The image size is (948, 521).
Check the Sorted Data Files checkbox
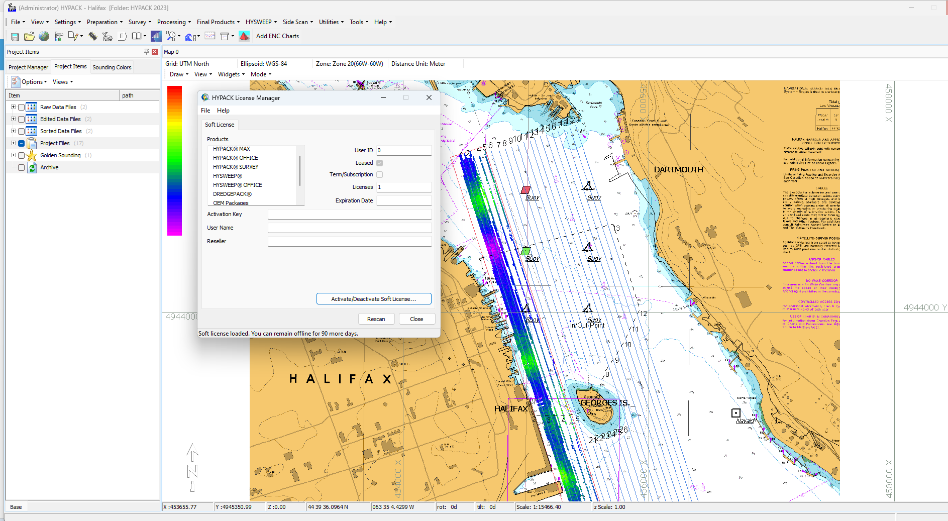tap(21, 131)
